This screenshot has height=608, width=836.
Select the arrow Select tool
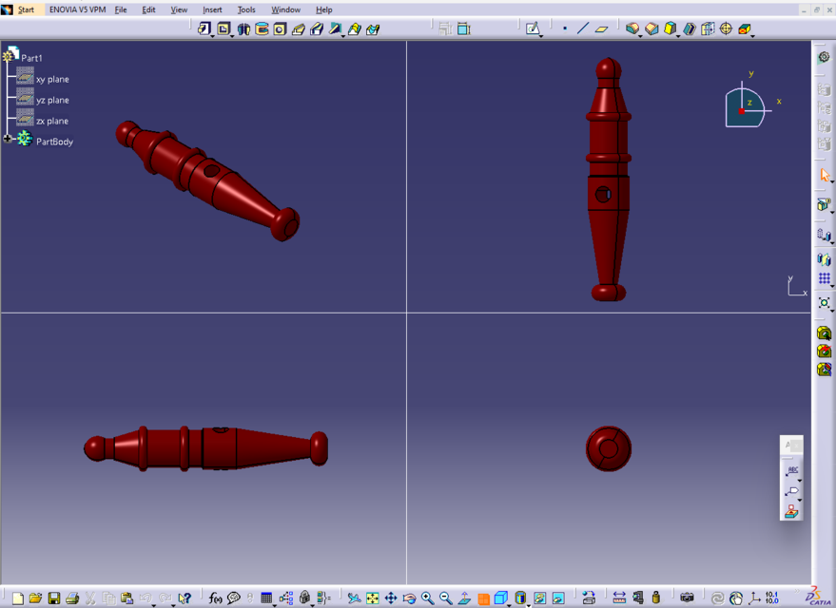point(824,175)
